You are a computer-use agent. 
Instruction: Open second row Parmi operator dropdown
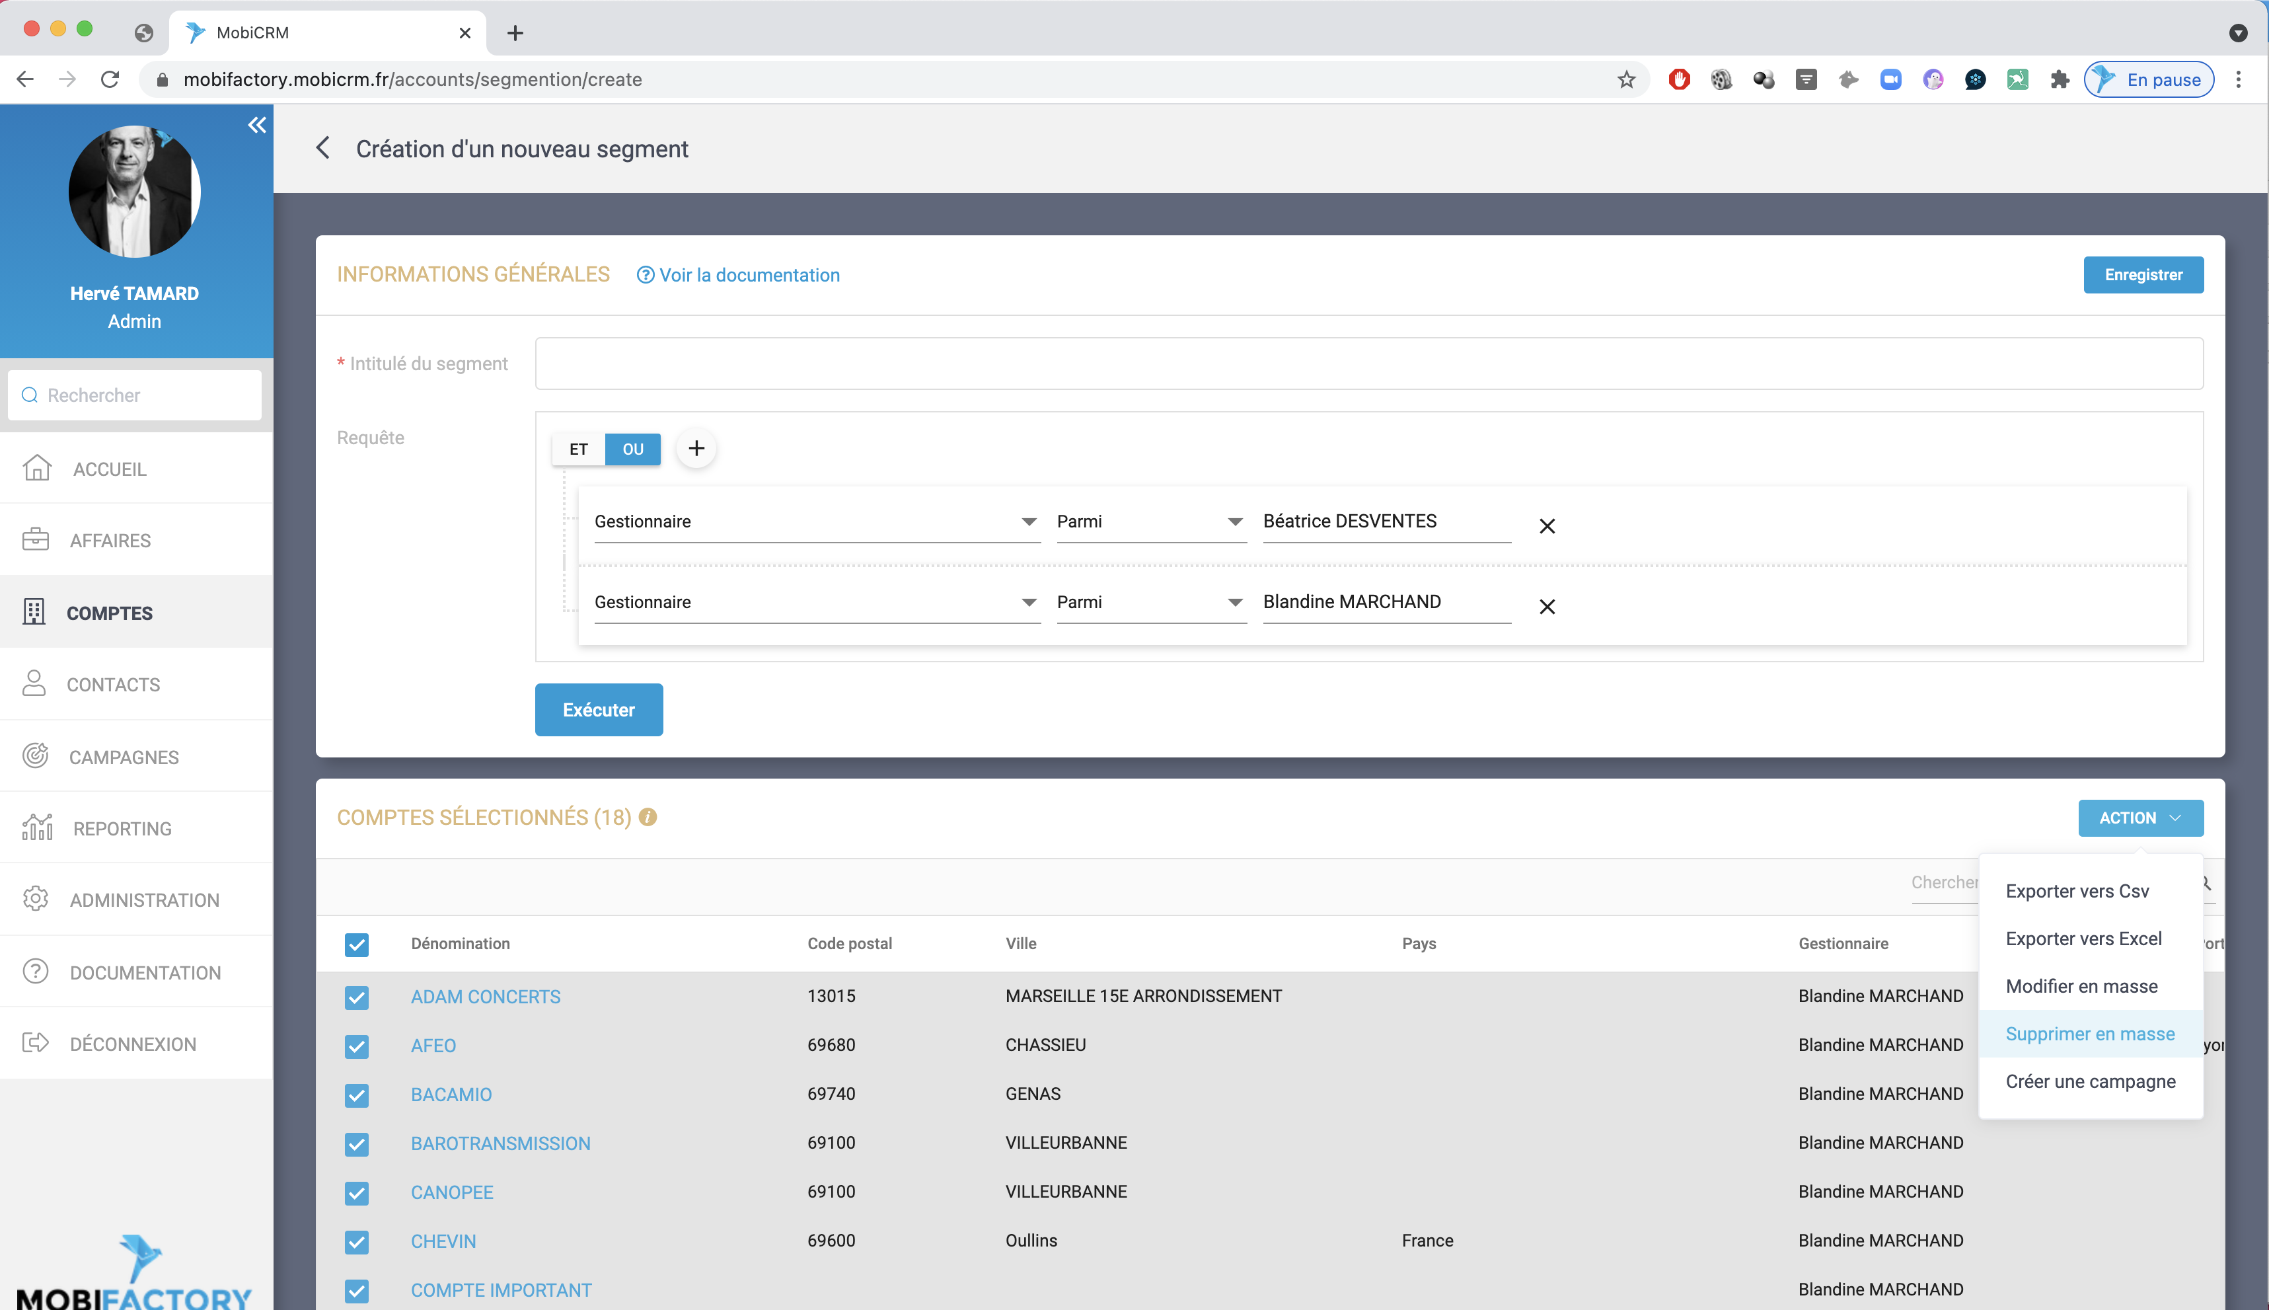[x=1150, y=602]
